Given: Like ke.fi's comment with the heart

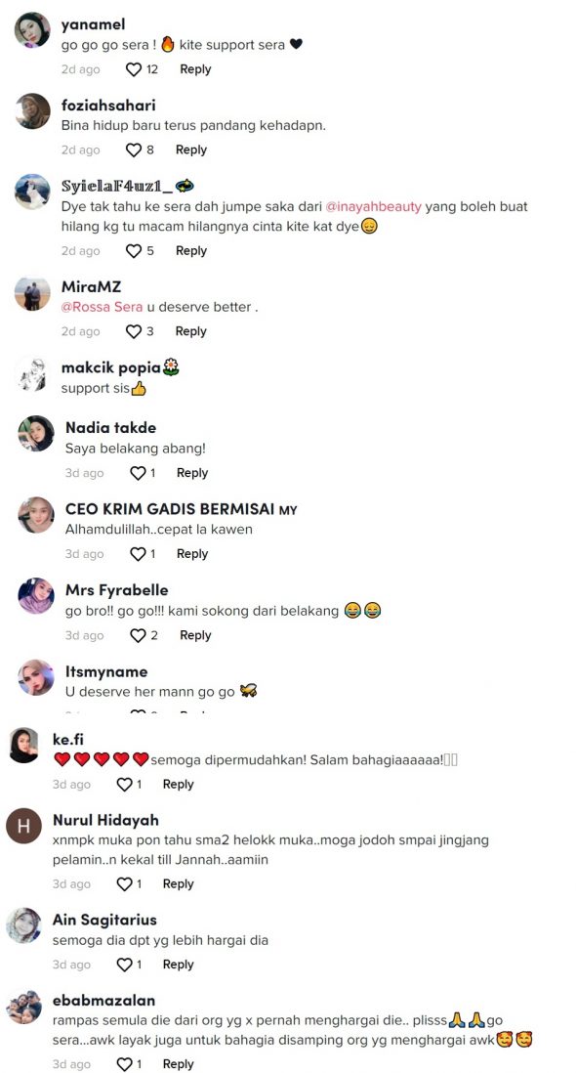Looking at the screenshot, I should tap(124, 784).
